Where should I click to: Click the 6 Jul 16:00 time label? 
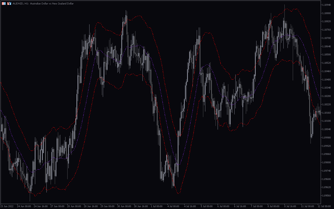coord(240,206)
